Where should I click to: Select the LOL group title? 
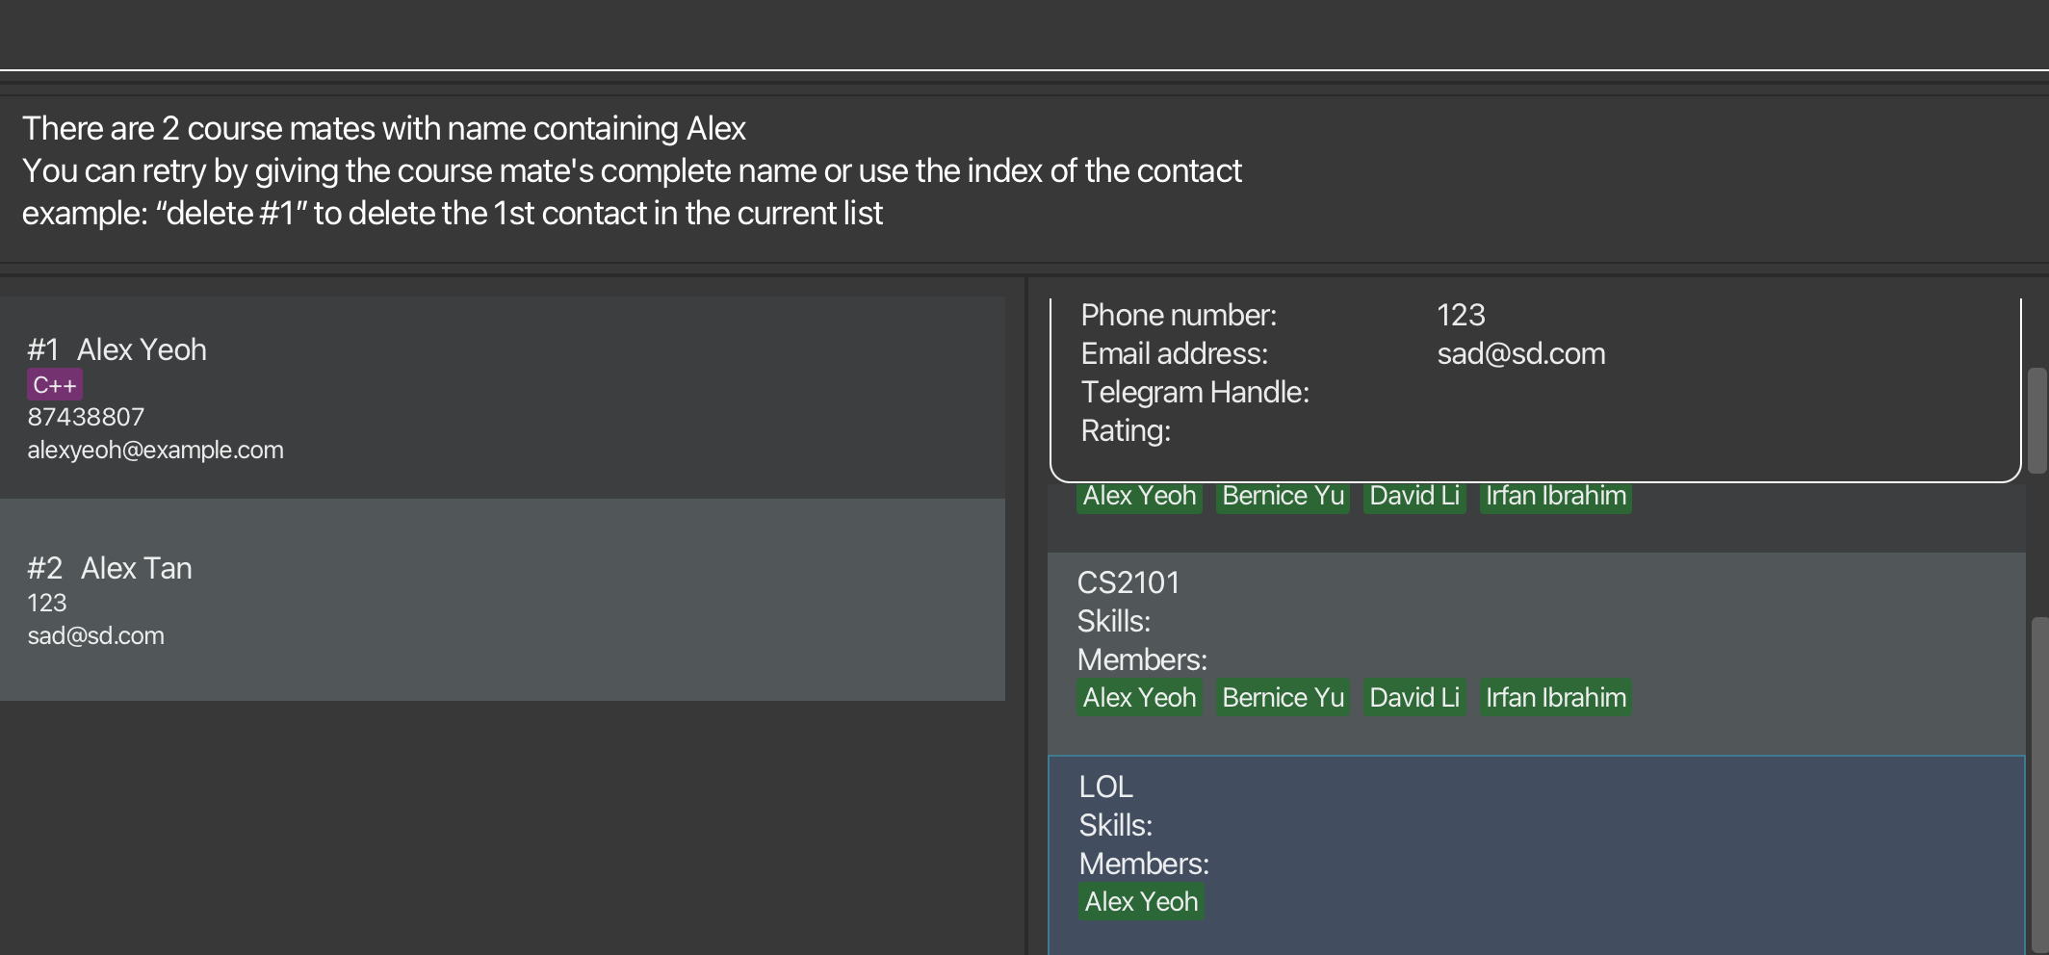1105,787
